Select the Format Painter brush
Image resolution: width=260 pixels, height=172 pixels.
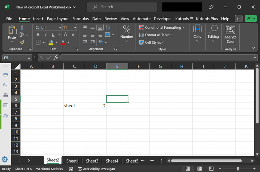point(22,42)
